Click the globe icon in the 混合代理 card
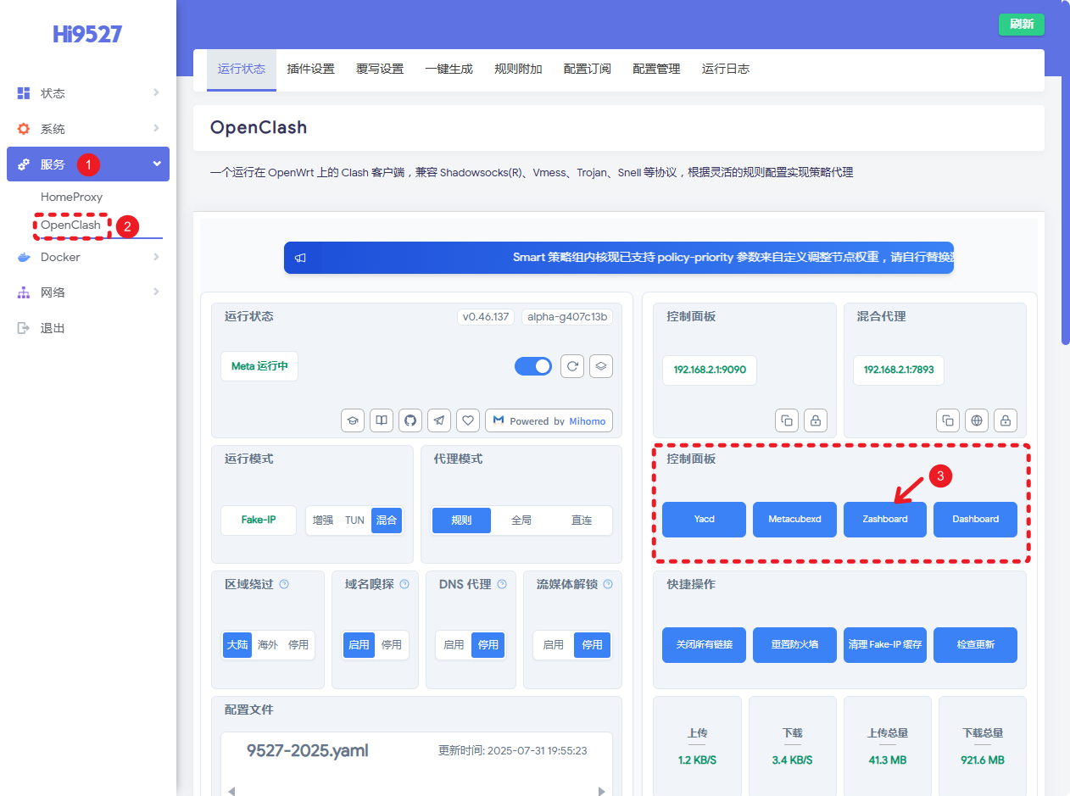 click(977, 420)
